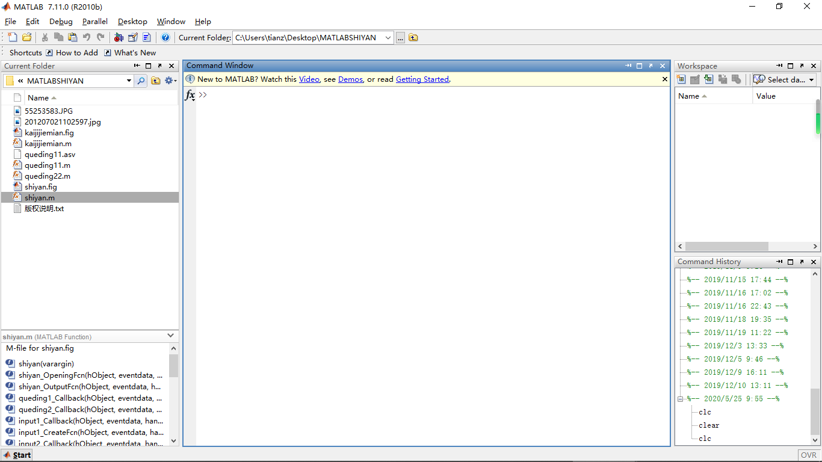Select queding22.m in file list
822x462 pixels.
(x=47, y=176)
